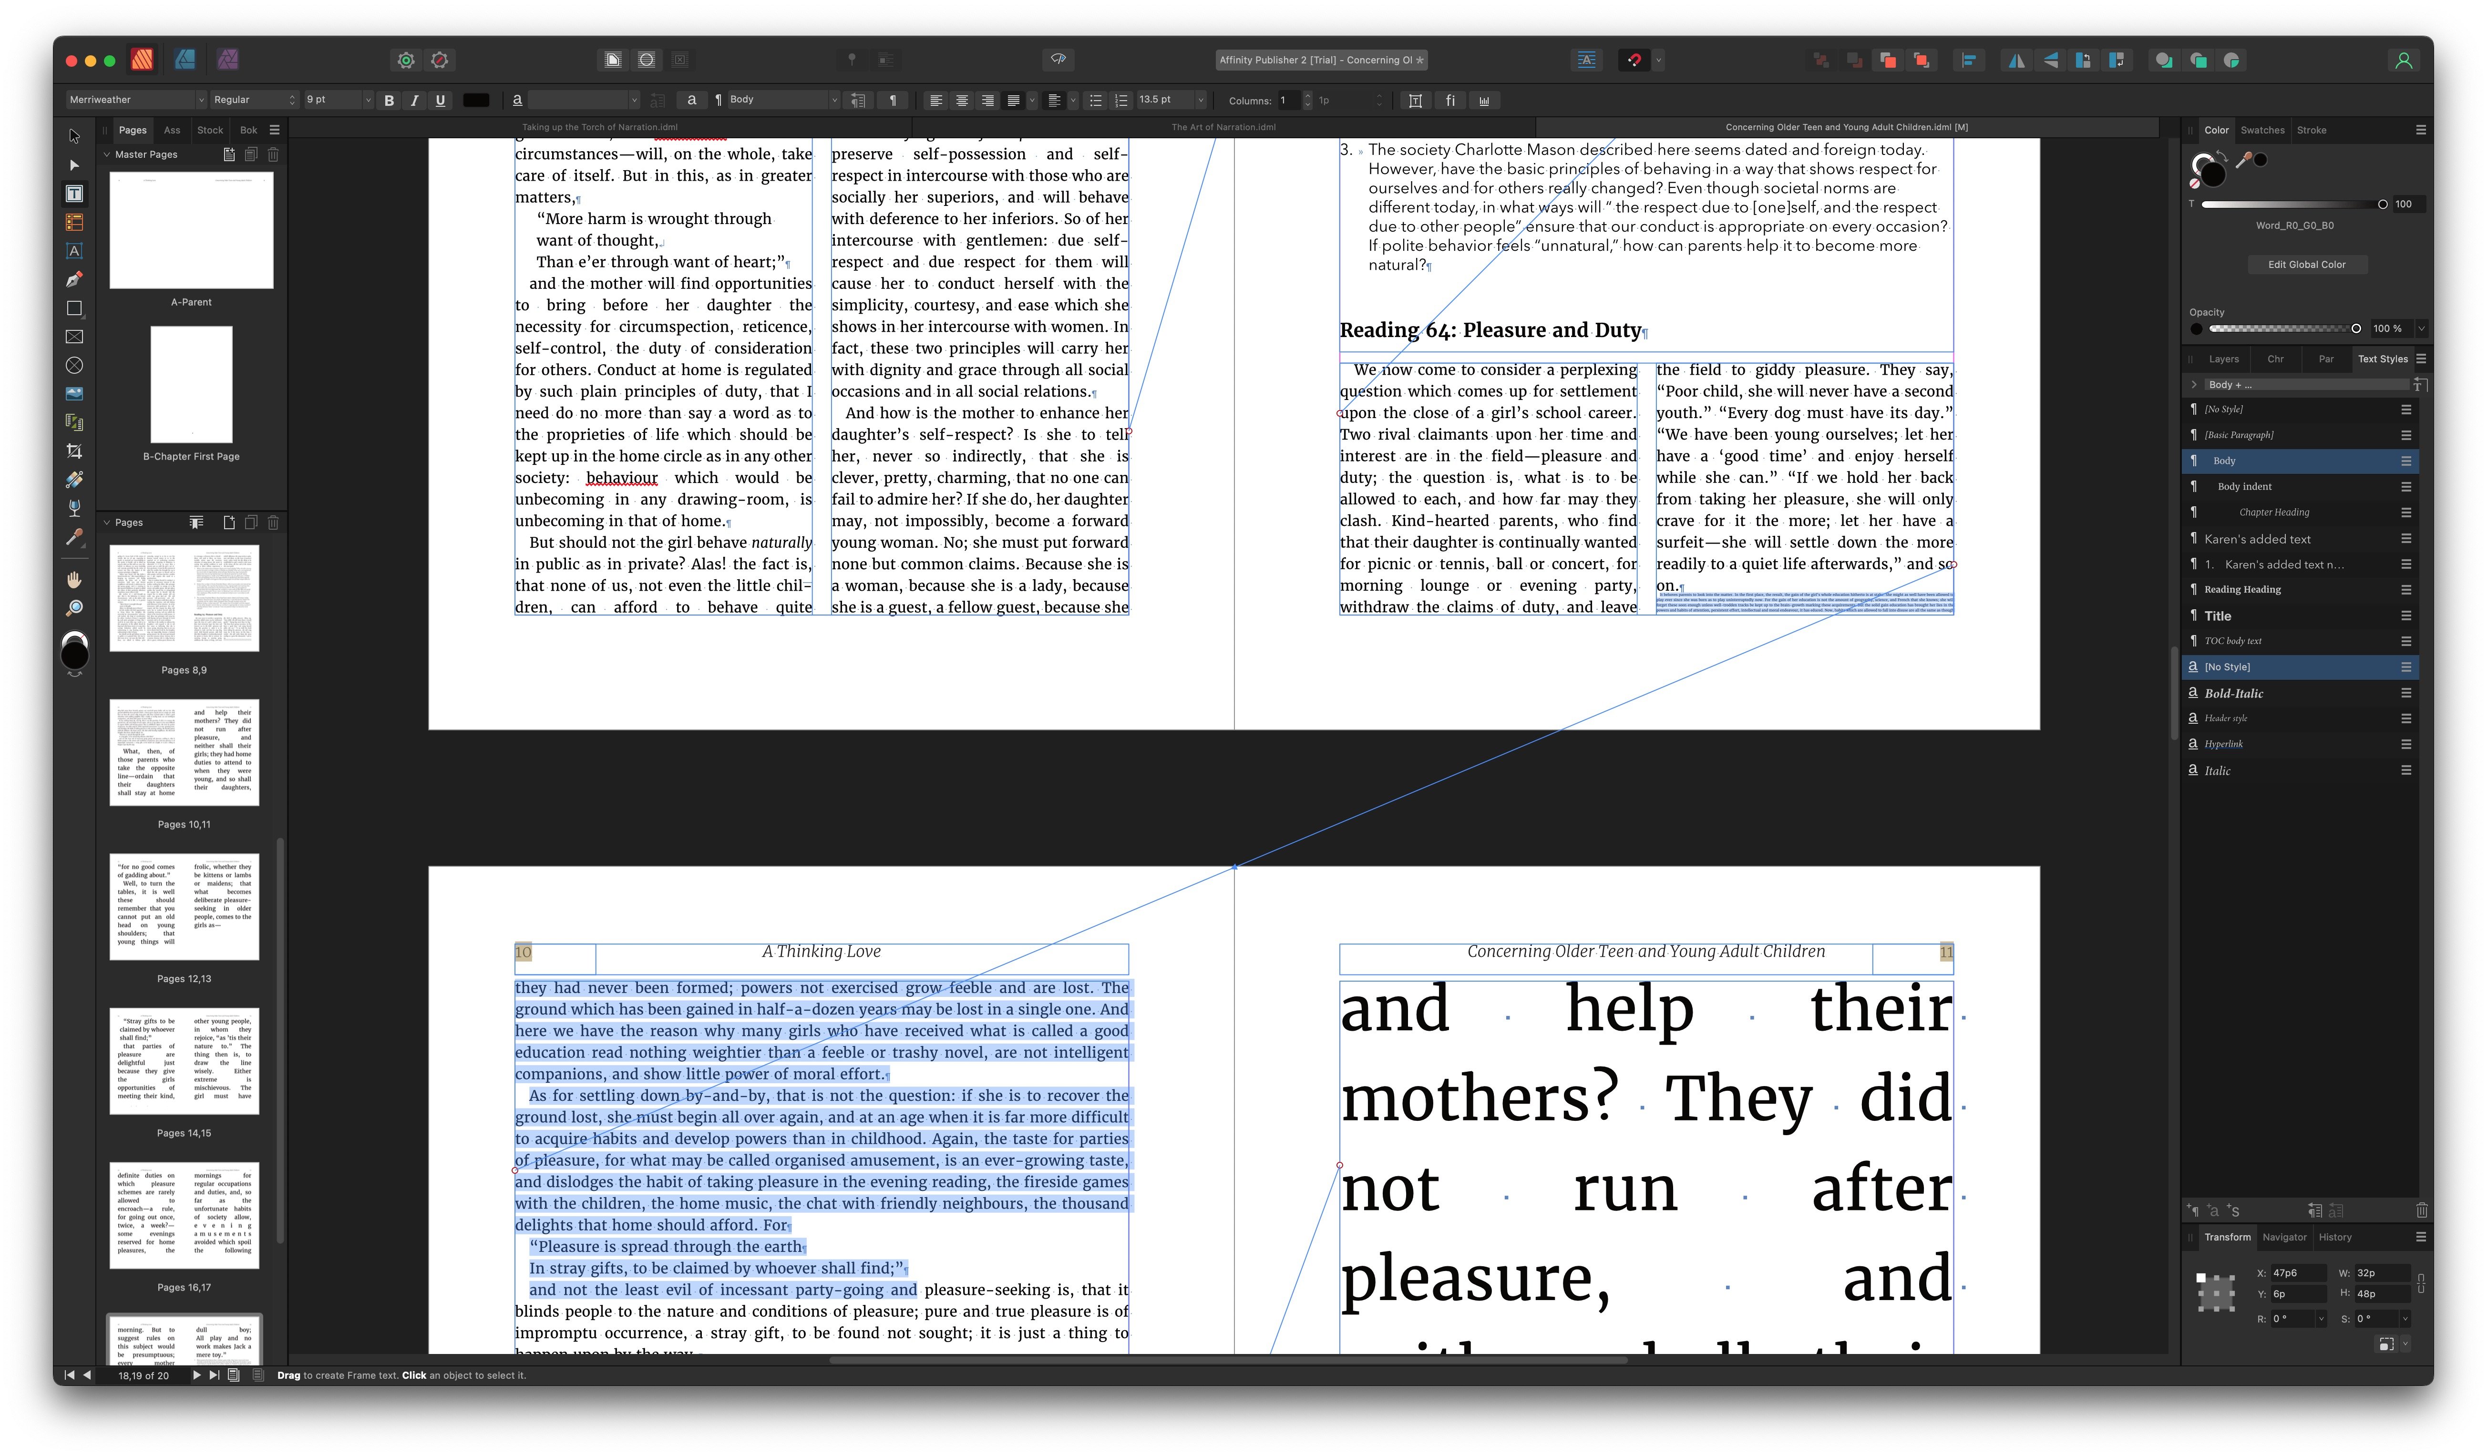
Task: Open Preflight green gear icon
Action: [406, 60]
